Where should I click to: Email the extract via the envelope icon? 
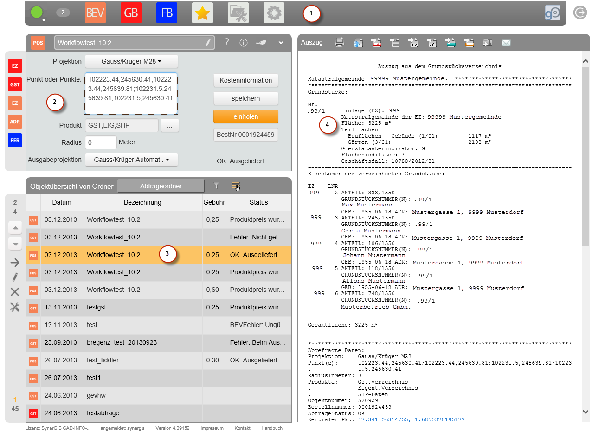[506, 42]
